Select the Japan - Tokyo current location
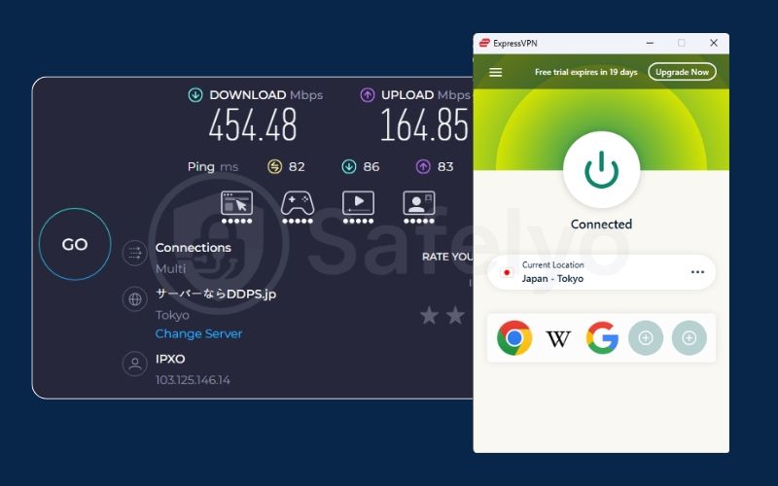The image size is (778, 486). pos(601,272)
